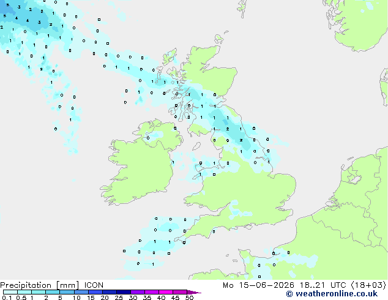Image resolution: width=388 pixels, height=300 pixels.
Task: Click the "ICON" model name label
Action: tap(94, 285)
